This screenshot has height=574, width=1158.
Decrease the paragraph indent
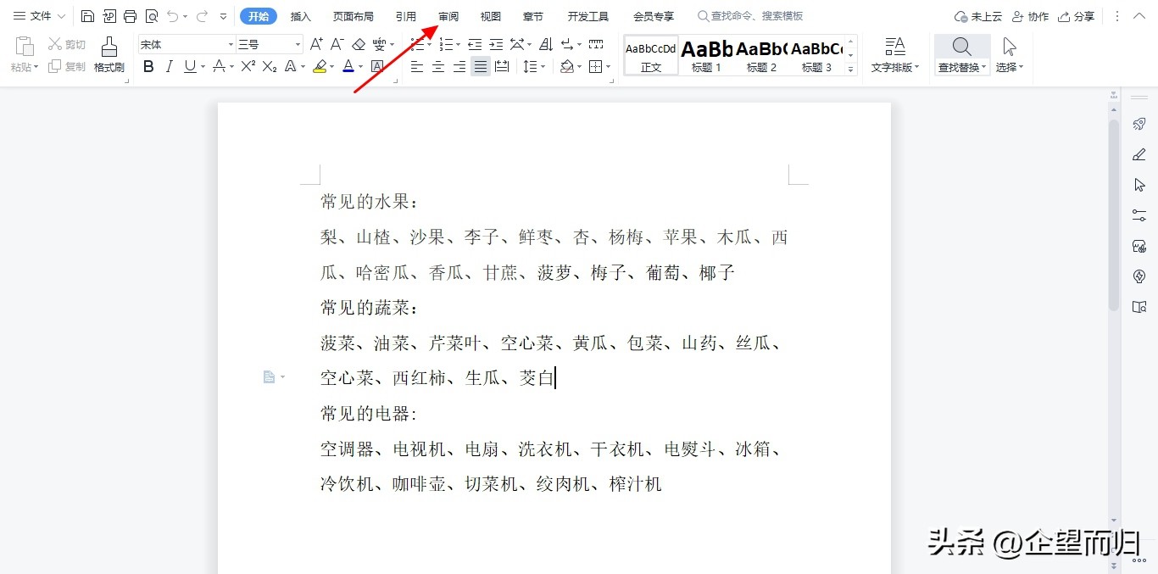[x=475, y=44]
